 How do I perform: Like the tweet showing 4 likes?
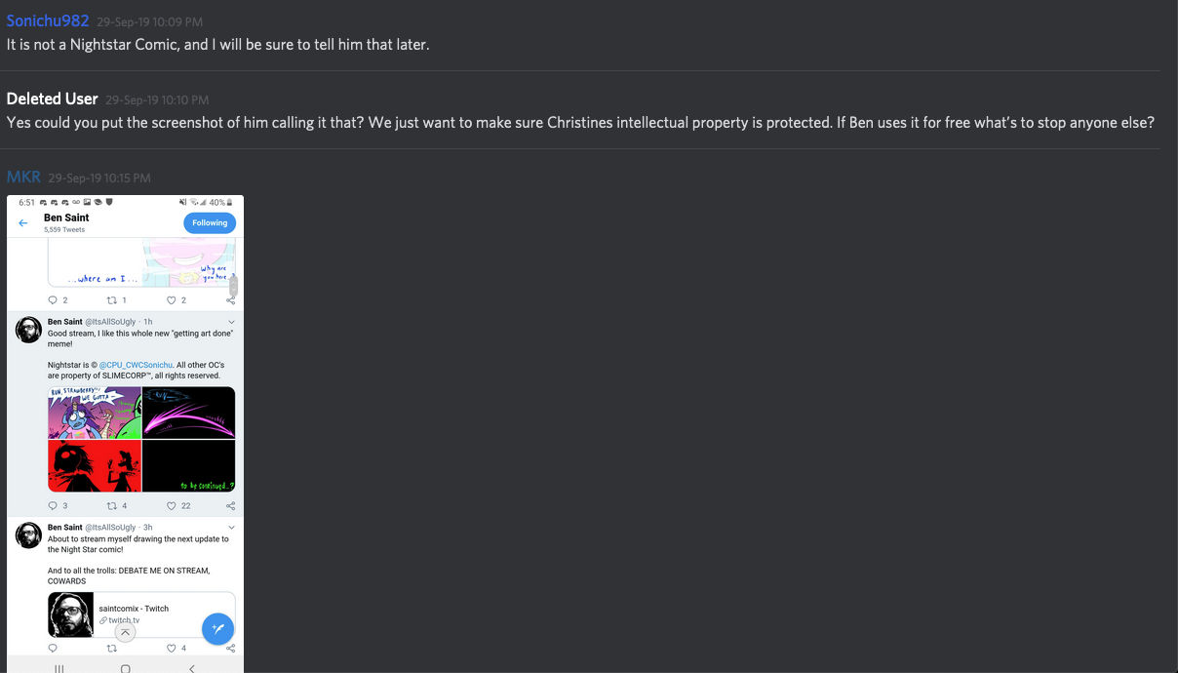point(172,648)
